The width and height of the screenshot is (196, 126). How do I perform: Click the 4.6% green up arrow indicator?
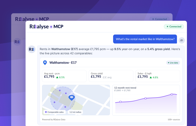(154, 77)
